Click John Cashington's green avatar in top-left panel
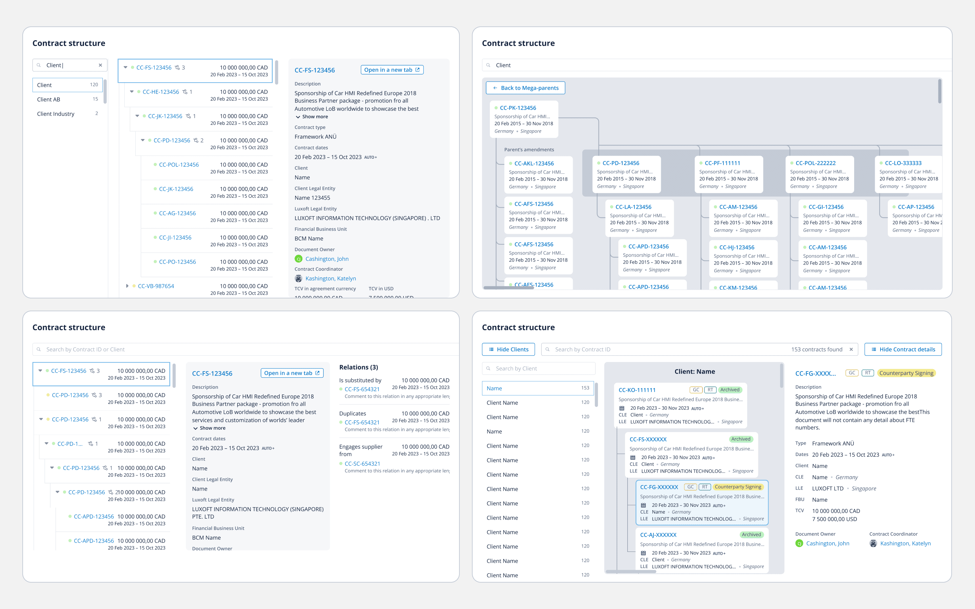This screenshot has width=975, height=609. pyautogui.click(x=299, y=259)
